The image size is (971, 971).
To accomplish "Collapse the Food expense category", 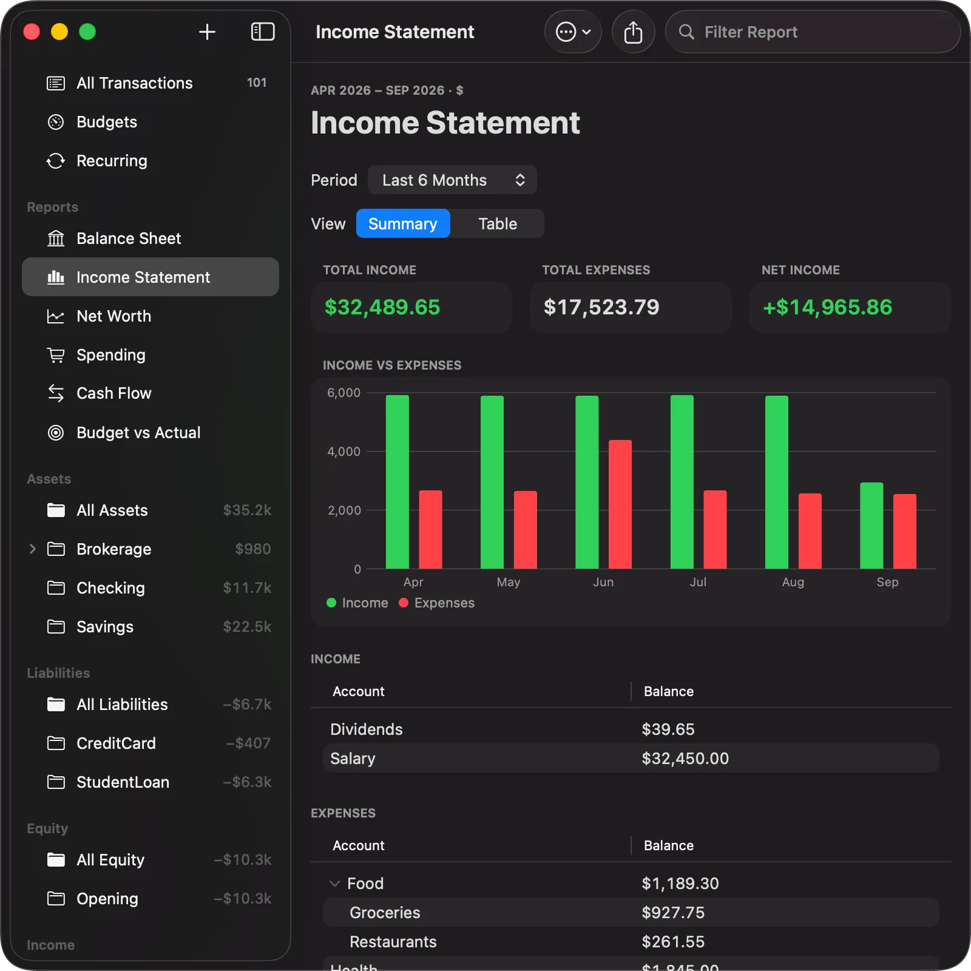I will tap(334, 884).
